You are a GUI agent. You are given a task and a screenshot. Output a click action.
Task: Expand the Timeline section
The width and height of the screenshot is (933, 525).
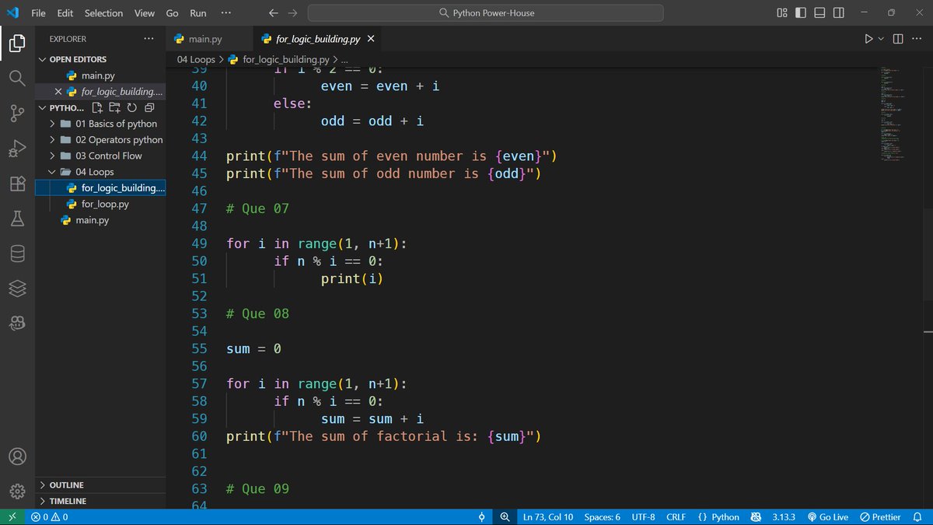click(x=68, y=502)
